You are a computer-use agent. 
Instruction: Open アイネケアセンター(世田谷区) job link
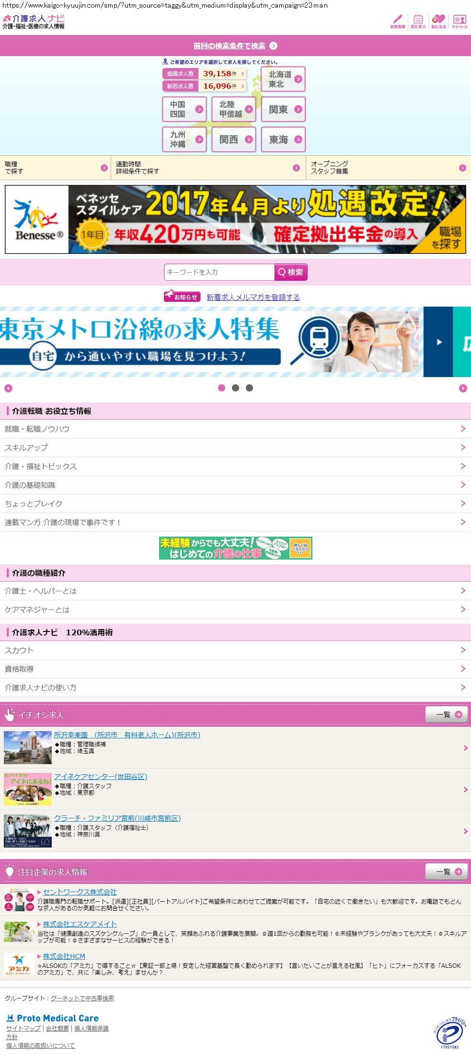pos(101,777)
